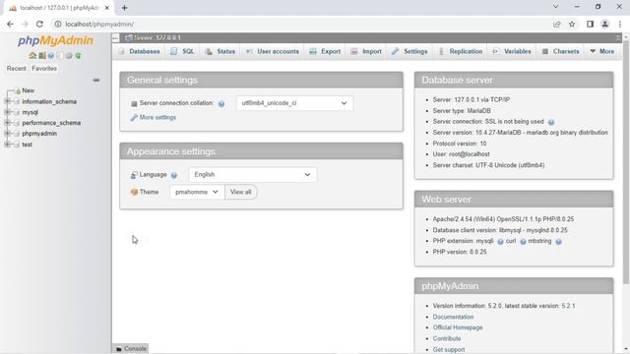The height and width of the screenshot is (354, 630).
Task: Expand mysql database node
Action: coord(7,112)
